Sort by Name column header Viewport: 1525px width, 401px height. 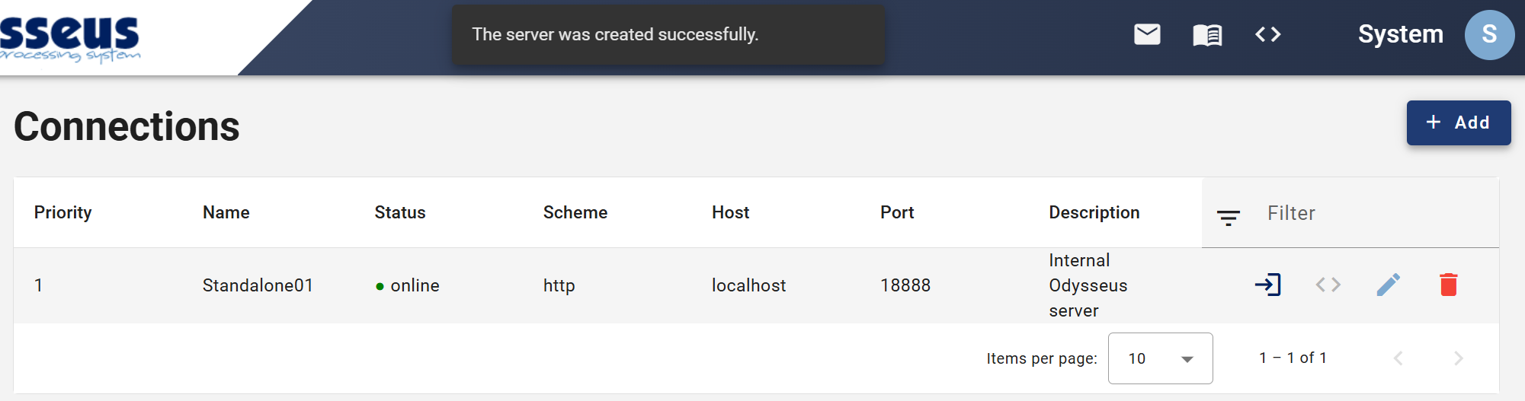(226, 212)
